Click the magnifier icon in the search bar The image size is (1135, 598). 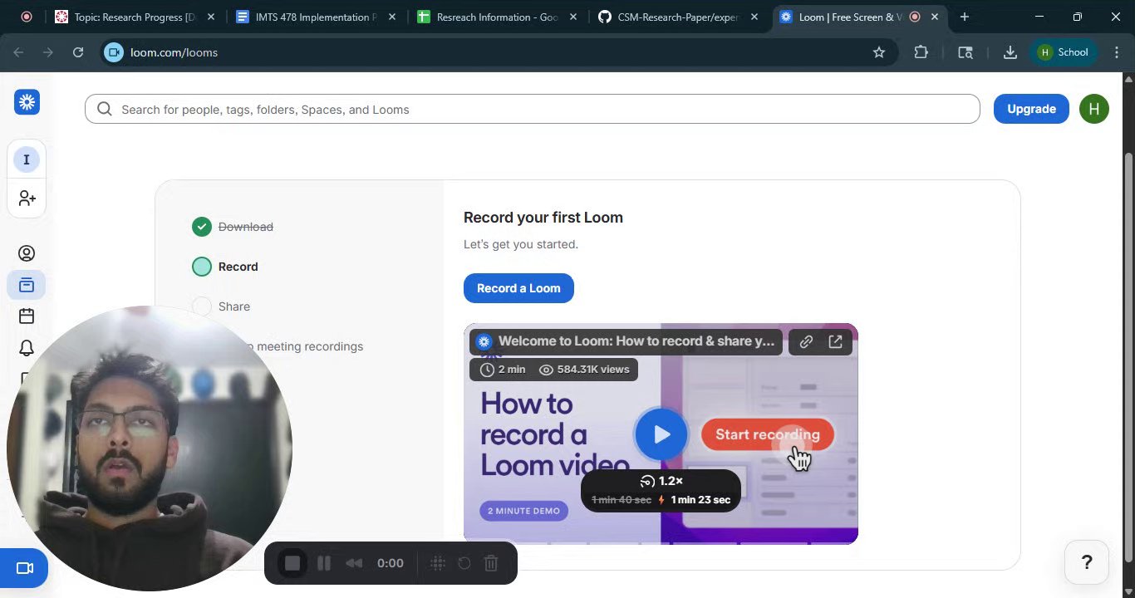click(105, 109)
